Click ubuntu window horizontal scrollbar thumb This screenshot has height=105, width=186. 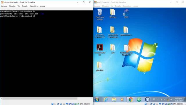[x=40, y=99]
